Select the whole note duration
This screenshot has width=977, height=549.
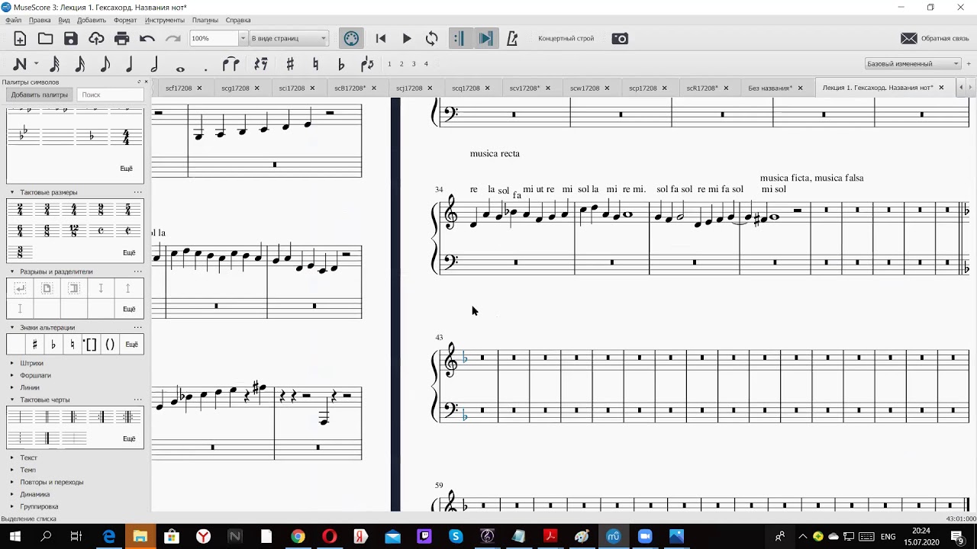click(180, 68)
